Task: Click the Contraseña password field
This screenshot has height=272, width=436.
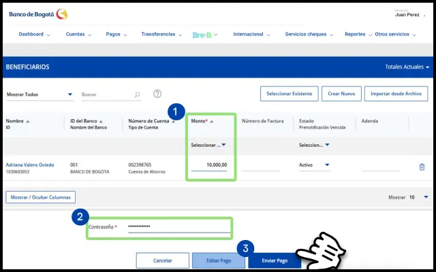Action: pos(179,227)
